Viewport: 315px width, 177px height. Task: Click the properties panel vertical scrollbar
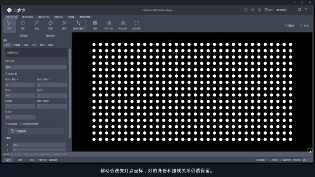click(x=70, y=93)
